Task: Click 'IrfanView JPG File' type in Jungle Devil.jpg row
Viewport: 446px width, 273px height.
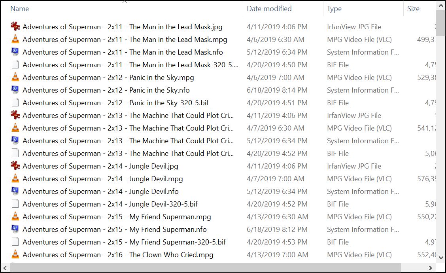Action: [354, 166]
